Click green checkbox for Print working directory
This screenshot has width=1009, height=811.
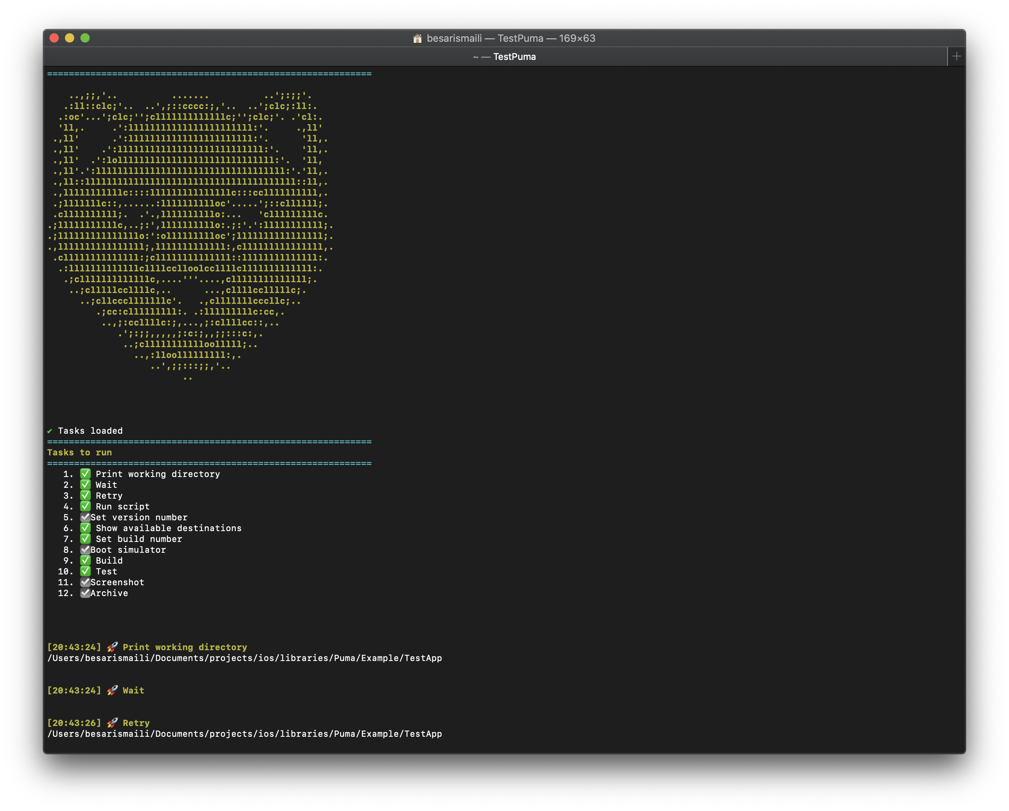(85, 474)
